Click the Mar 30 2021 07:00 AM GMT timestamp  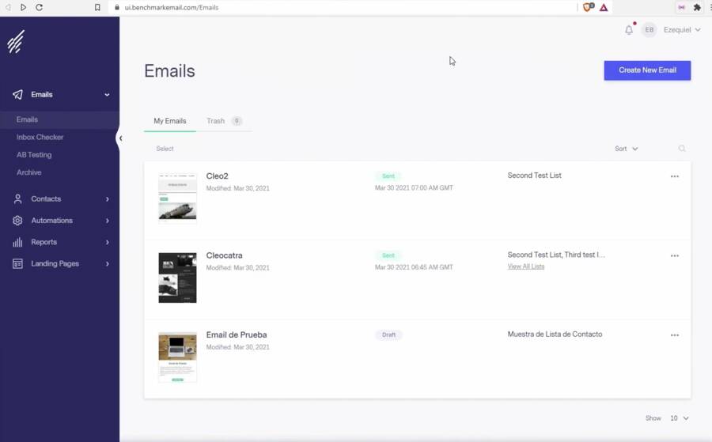click(414, 188)
